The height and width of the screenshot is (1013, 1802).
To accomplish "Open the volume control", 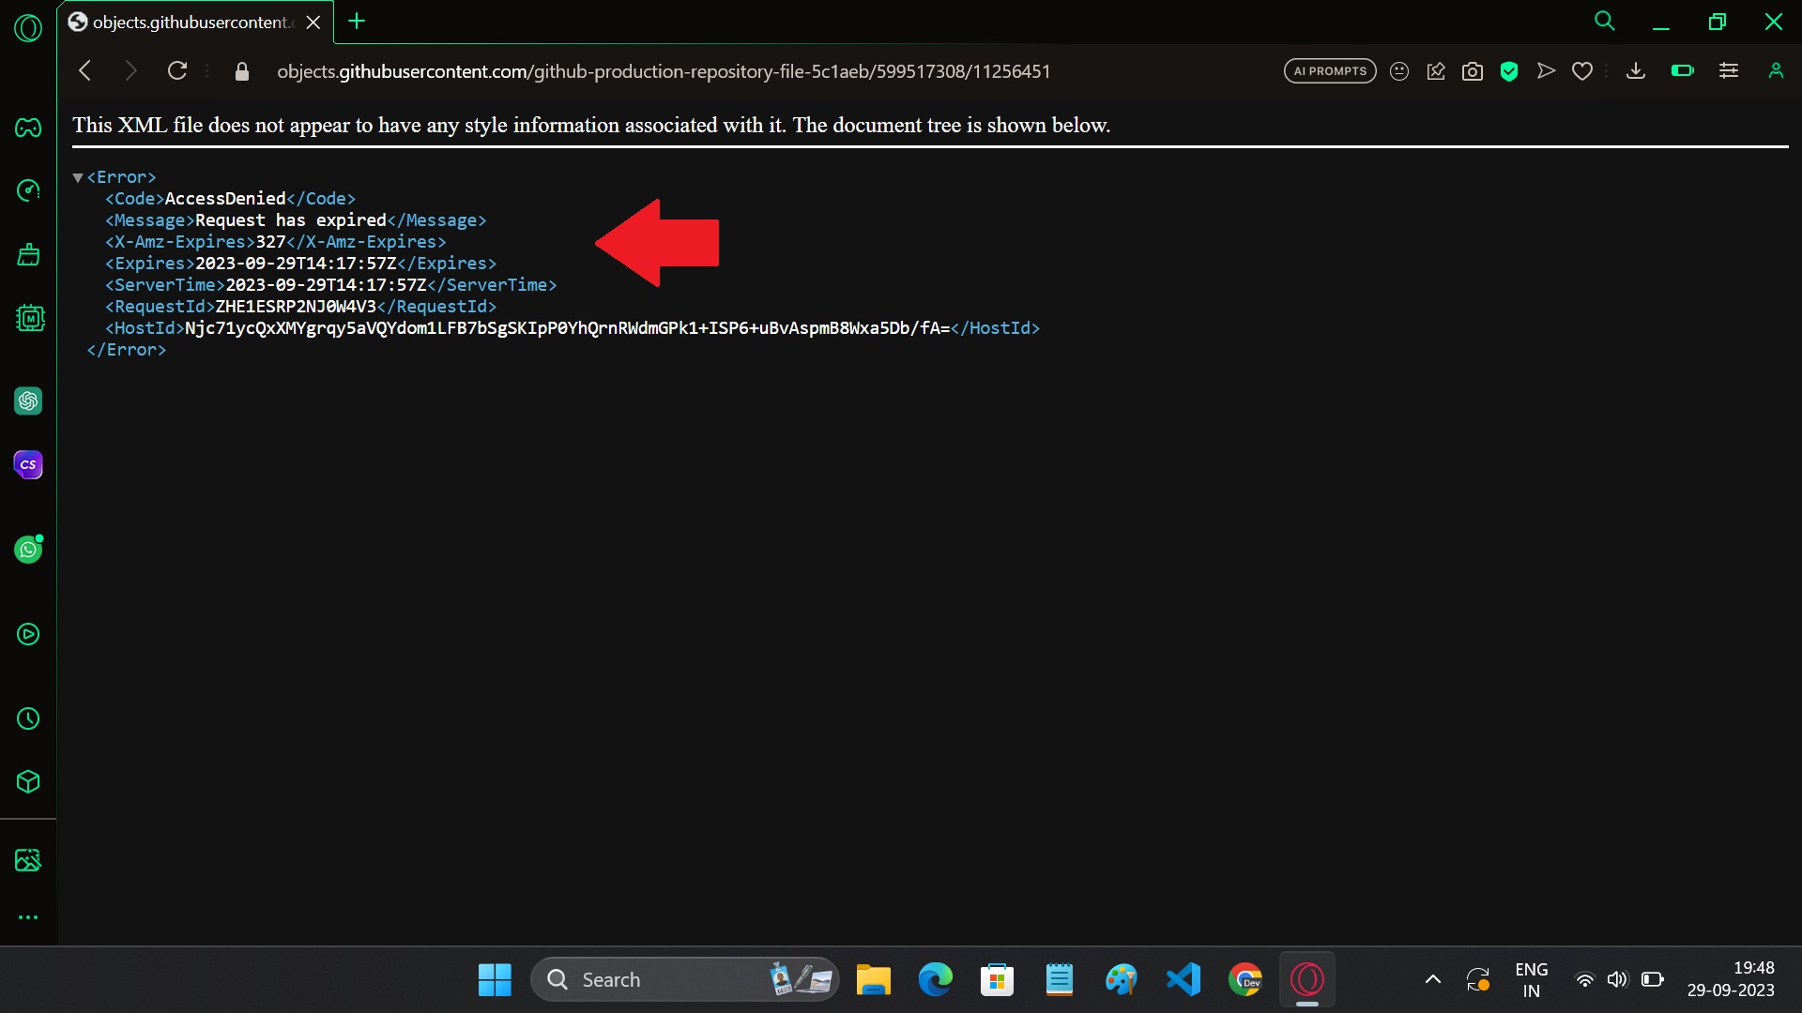I will pos(1618,979).
